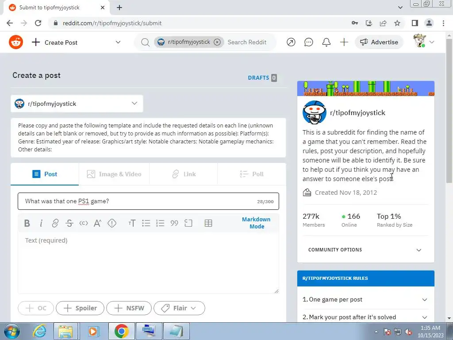Screen dimensions: 453x340
Task: Insert a code block
Action: pos(188,223)
